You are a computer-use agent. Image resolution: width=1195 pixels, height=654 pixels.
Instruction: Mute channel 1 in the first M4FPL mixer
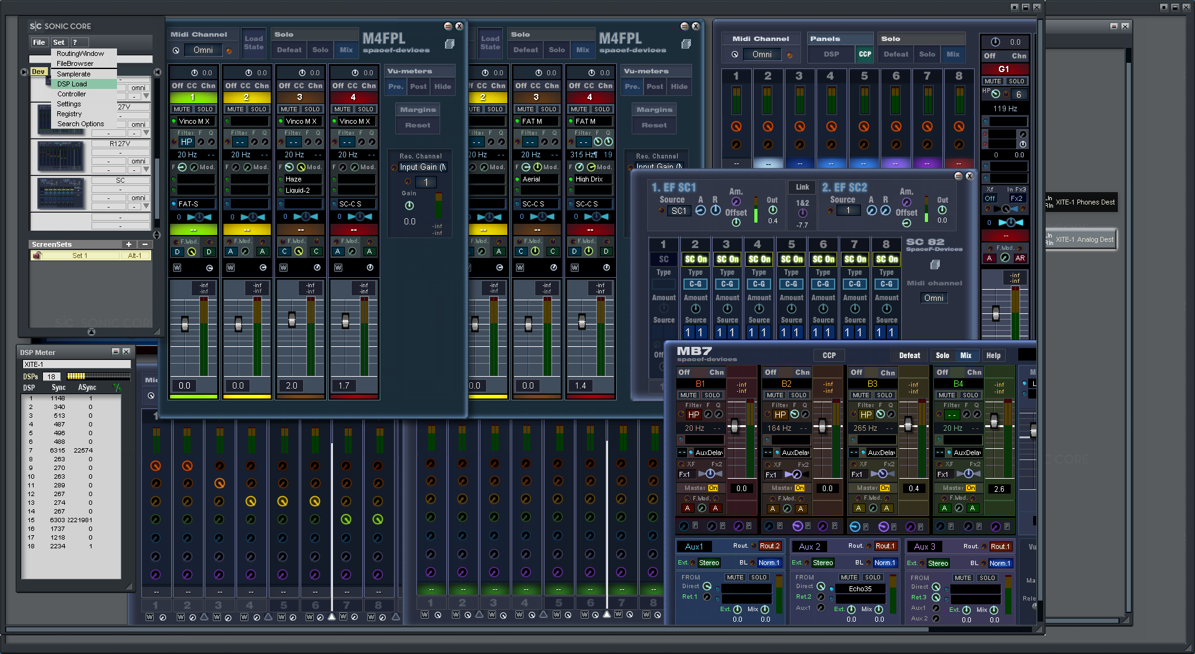(x=182, y=109)
